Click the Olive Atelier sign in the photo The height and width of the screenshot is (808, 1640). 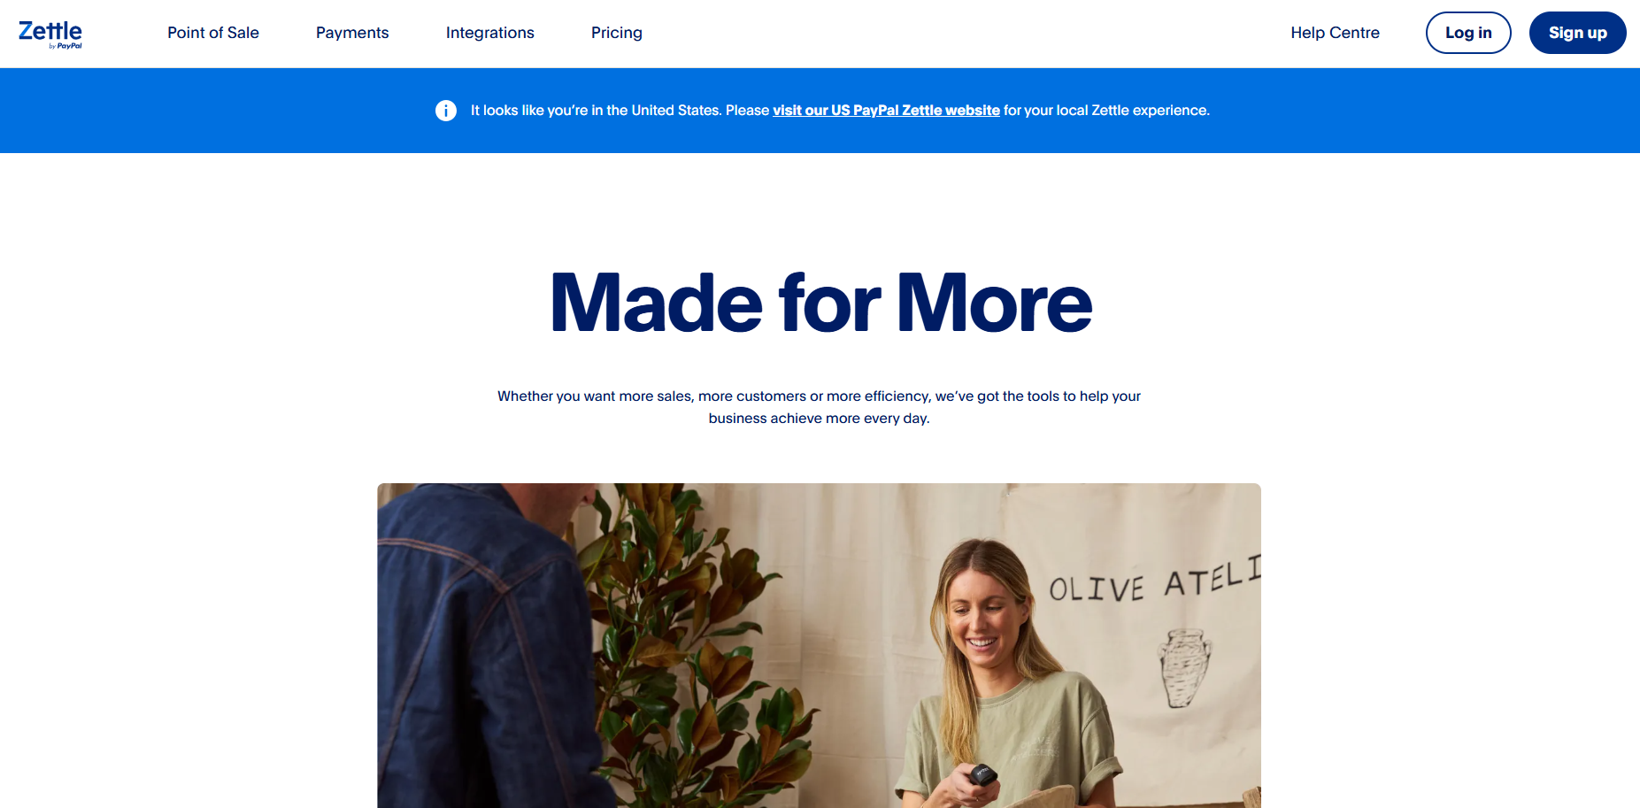click(x=1154, y=580)
